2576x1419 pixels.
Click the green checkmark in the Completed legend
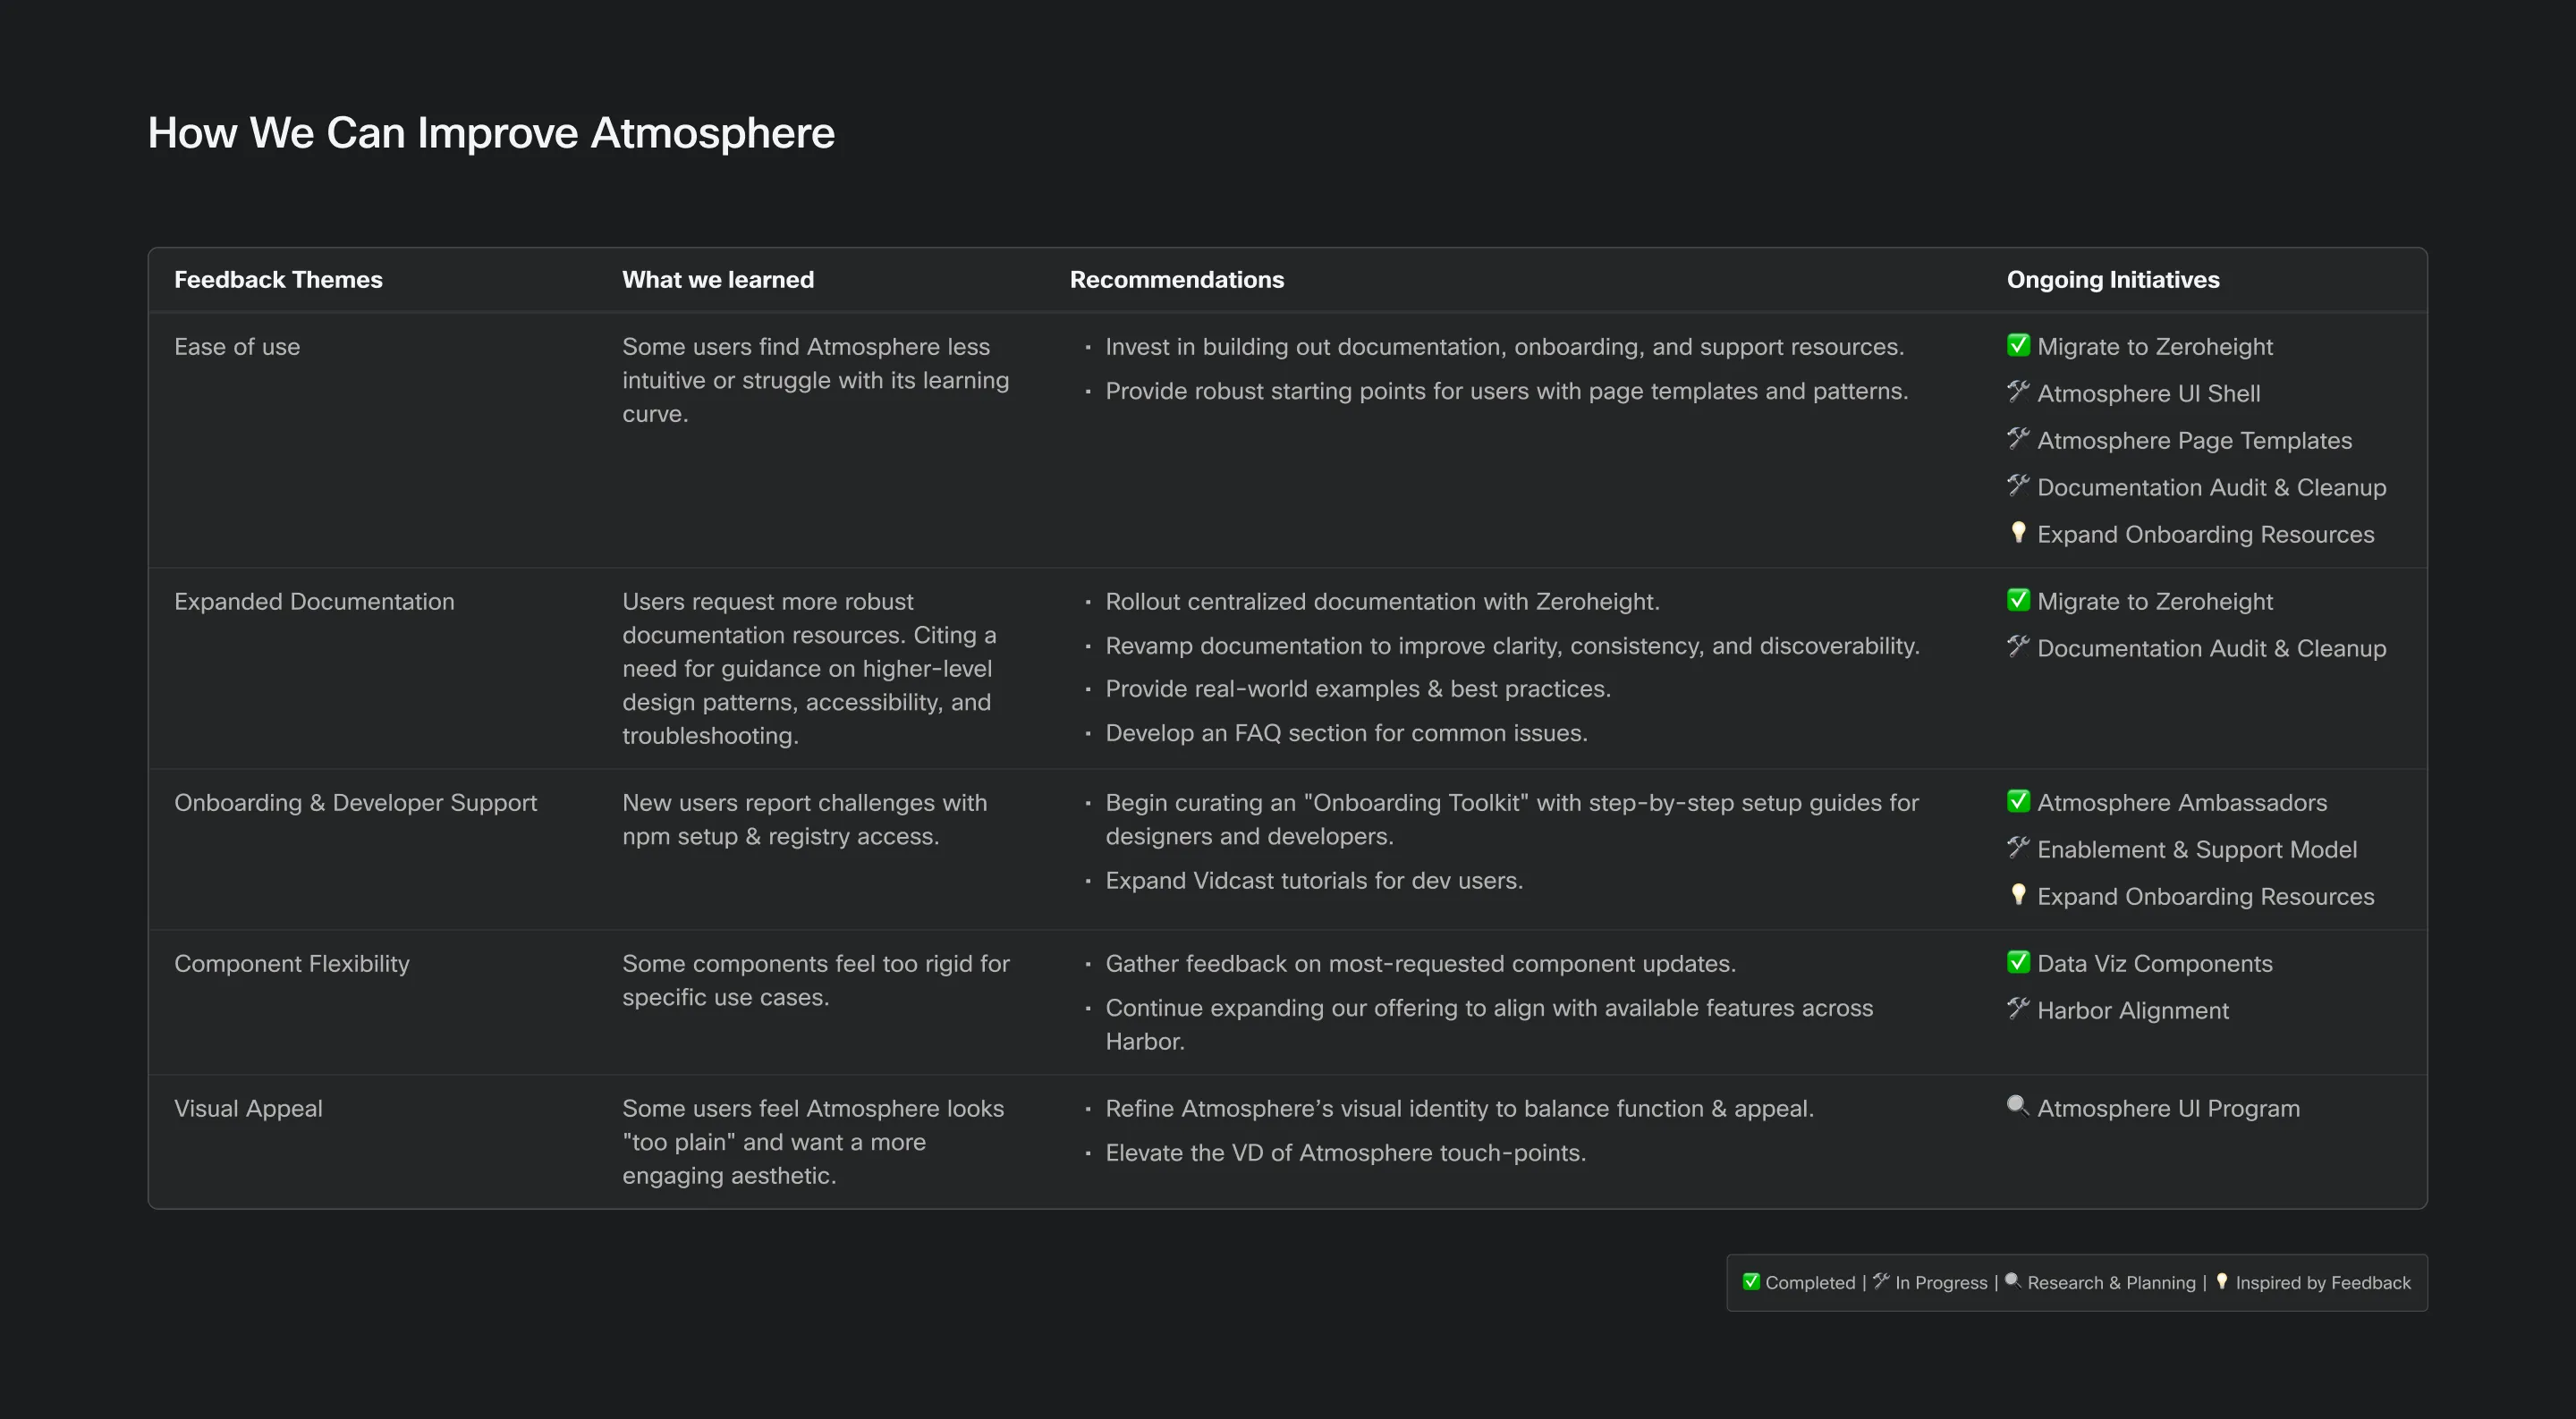1751,1281
